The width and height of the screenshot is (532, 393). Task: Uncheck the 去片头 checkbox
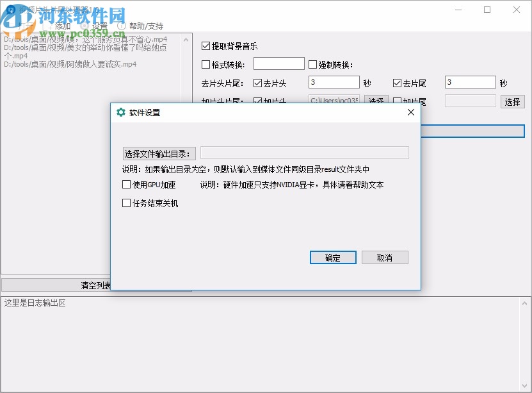coord(258,82)
